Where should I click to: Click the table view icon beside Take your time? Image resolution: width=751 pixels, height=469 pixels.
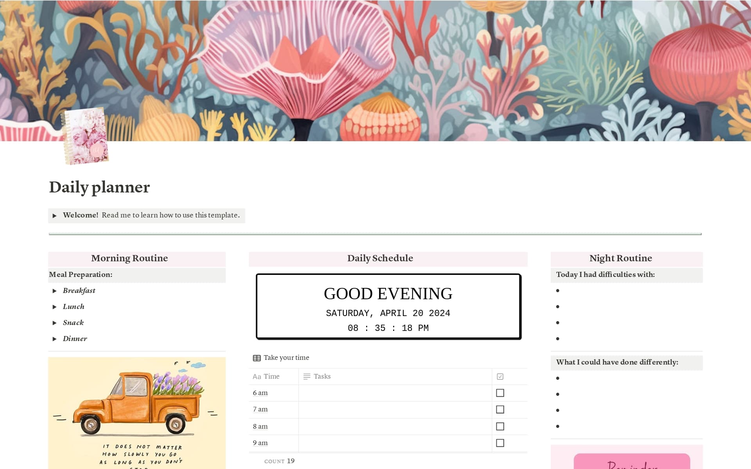coord(257,358)
